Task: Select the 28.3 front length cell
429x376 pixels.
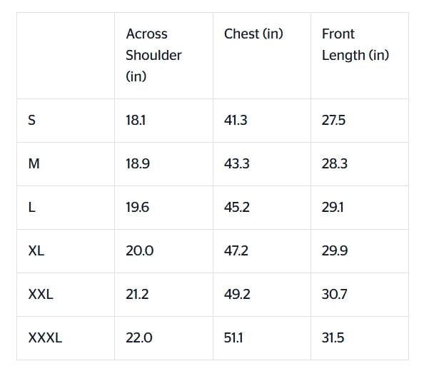Action: tap(335, 163)
